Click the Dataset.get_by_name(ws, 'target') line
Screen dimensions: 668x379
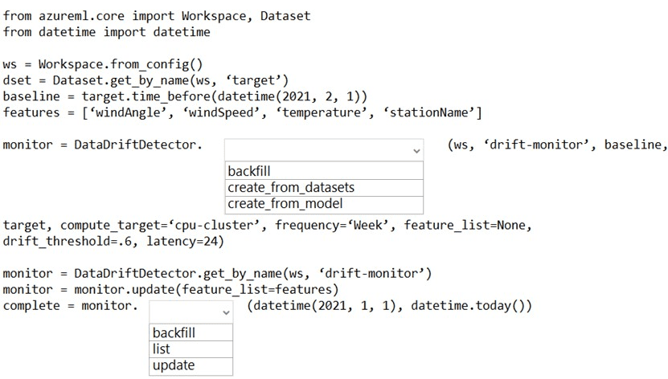[x=145, y=80]
